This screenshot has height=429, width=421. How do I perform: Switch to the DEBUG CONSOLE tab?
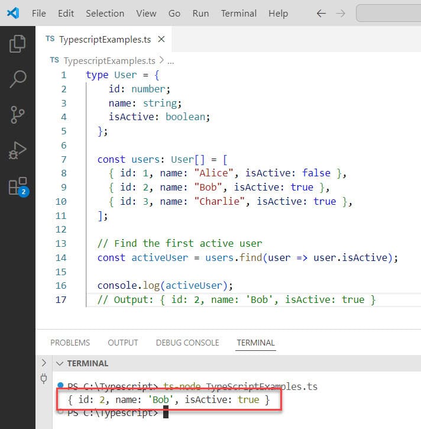tap(187, 343)
